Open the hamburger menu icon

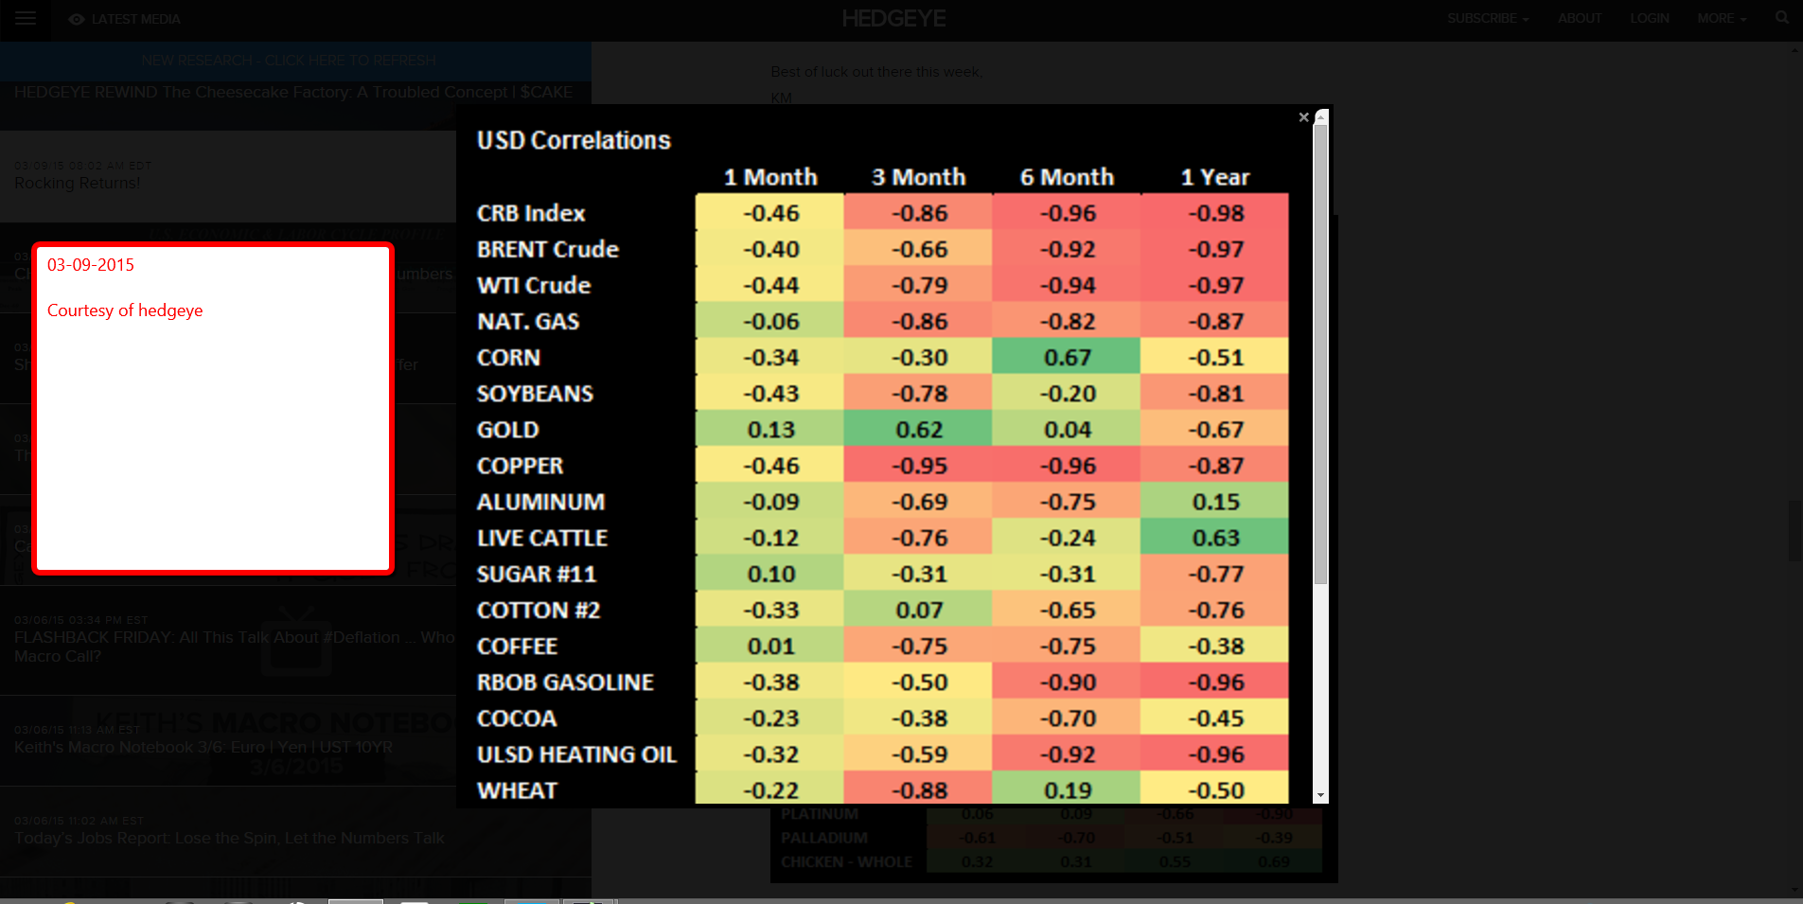[26, 19]
